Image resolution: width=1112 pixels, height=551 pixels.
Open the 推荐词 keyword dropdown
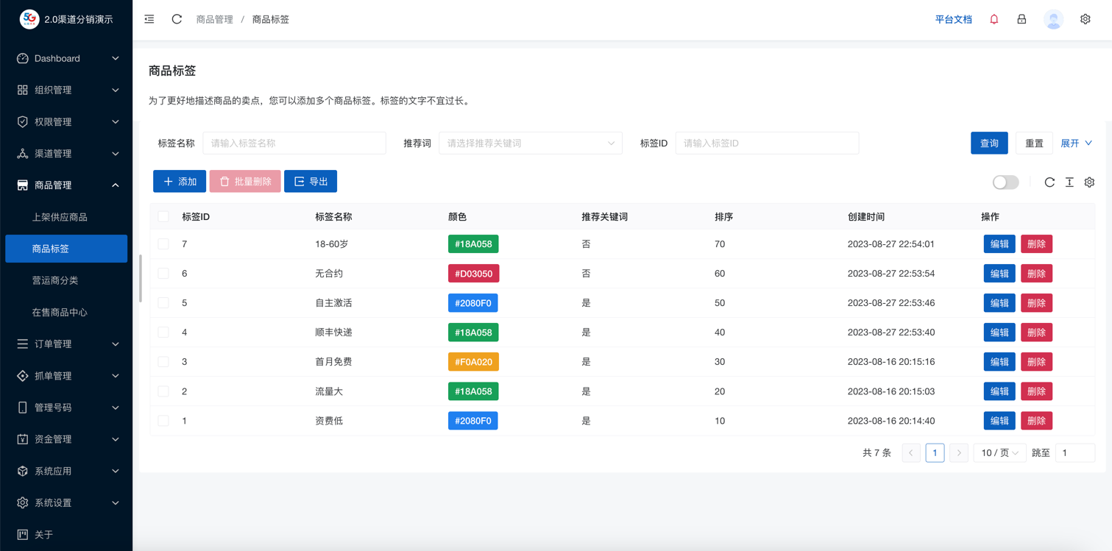point(530,143)
